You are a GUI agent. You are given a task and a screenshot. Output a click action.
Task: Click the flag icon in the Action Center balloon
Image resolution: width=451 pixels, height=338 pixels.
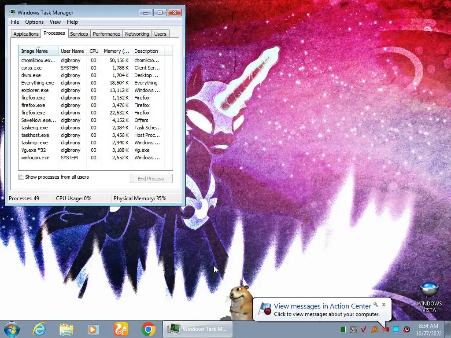265,309
